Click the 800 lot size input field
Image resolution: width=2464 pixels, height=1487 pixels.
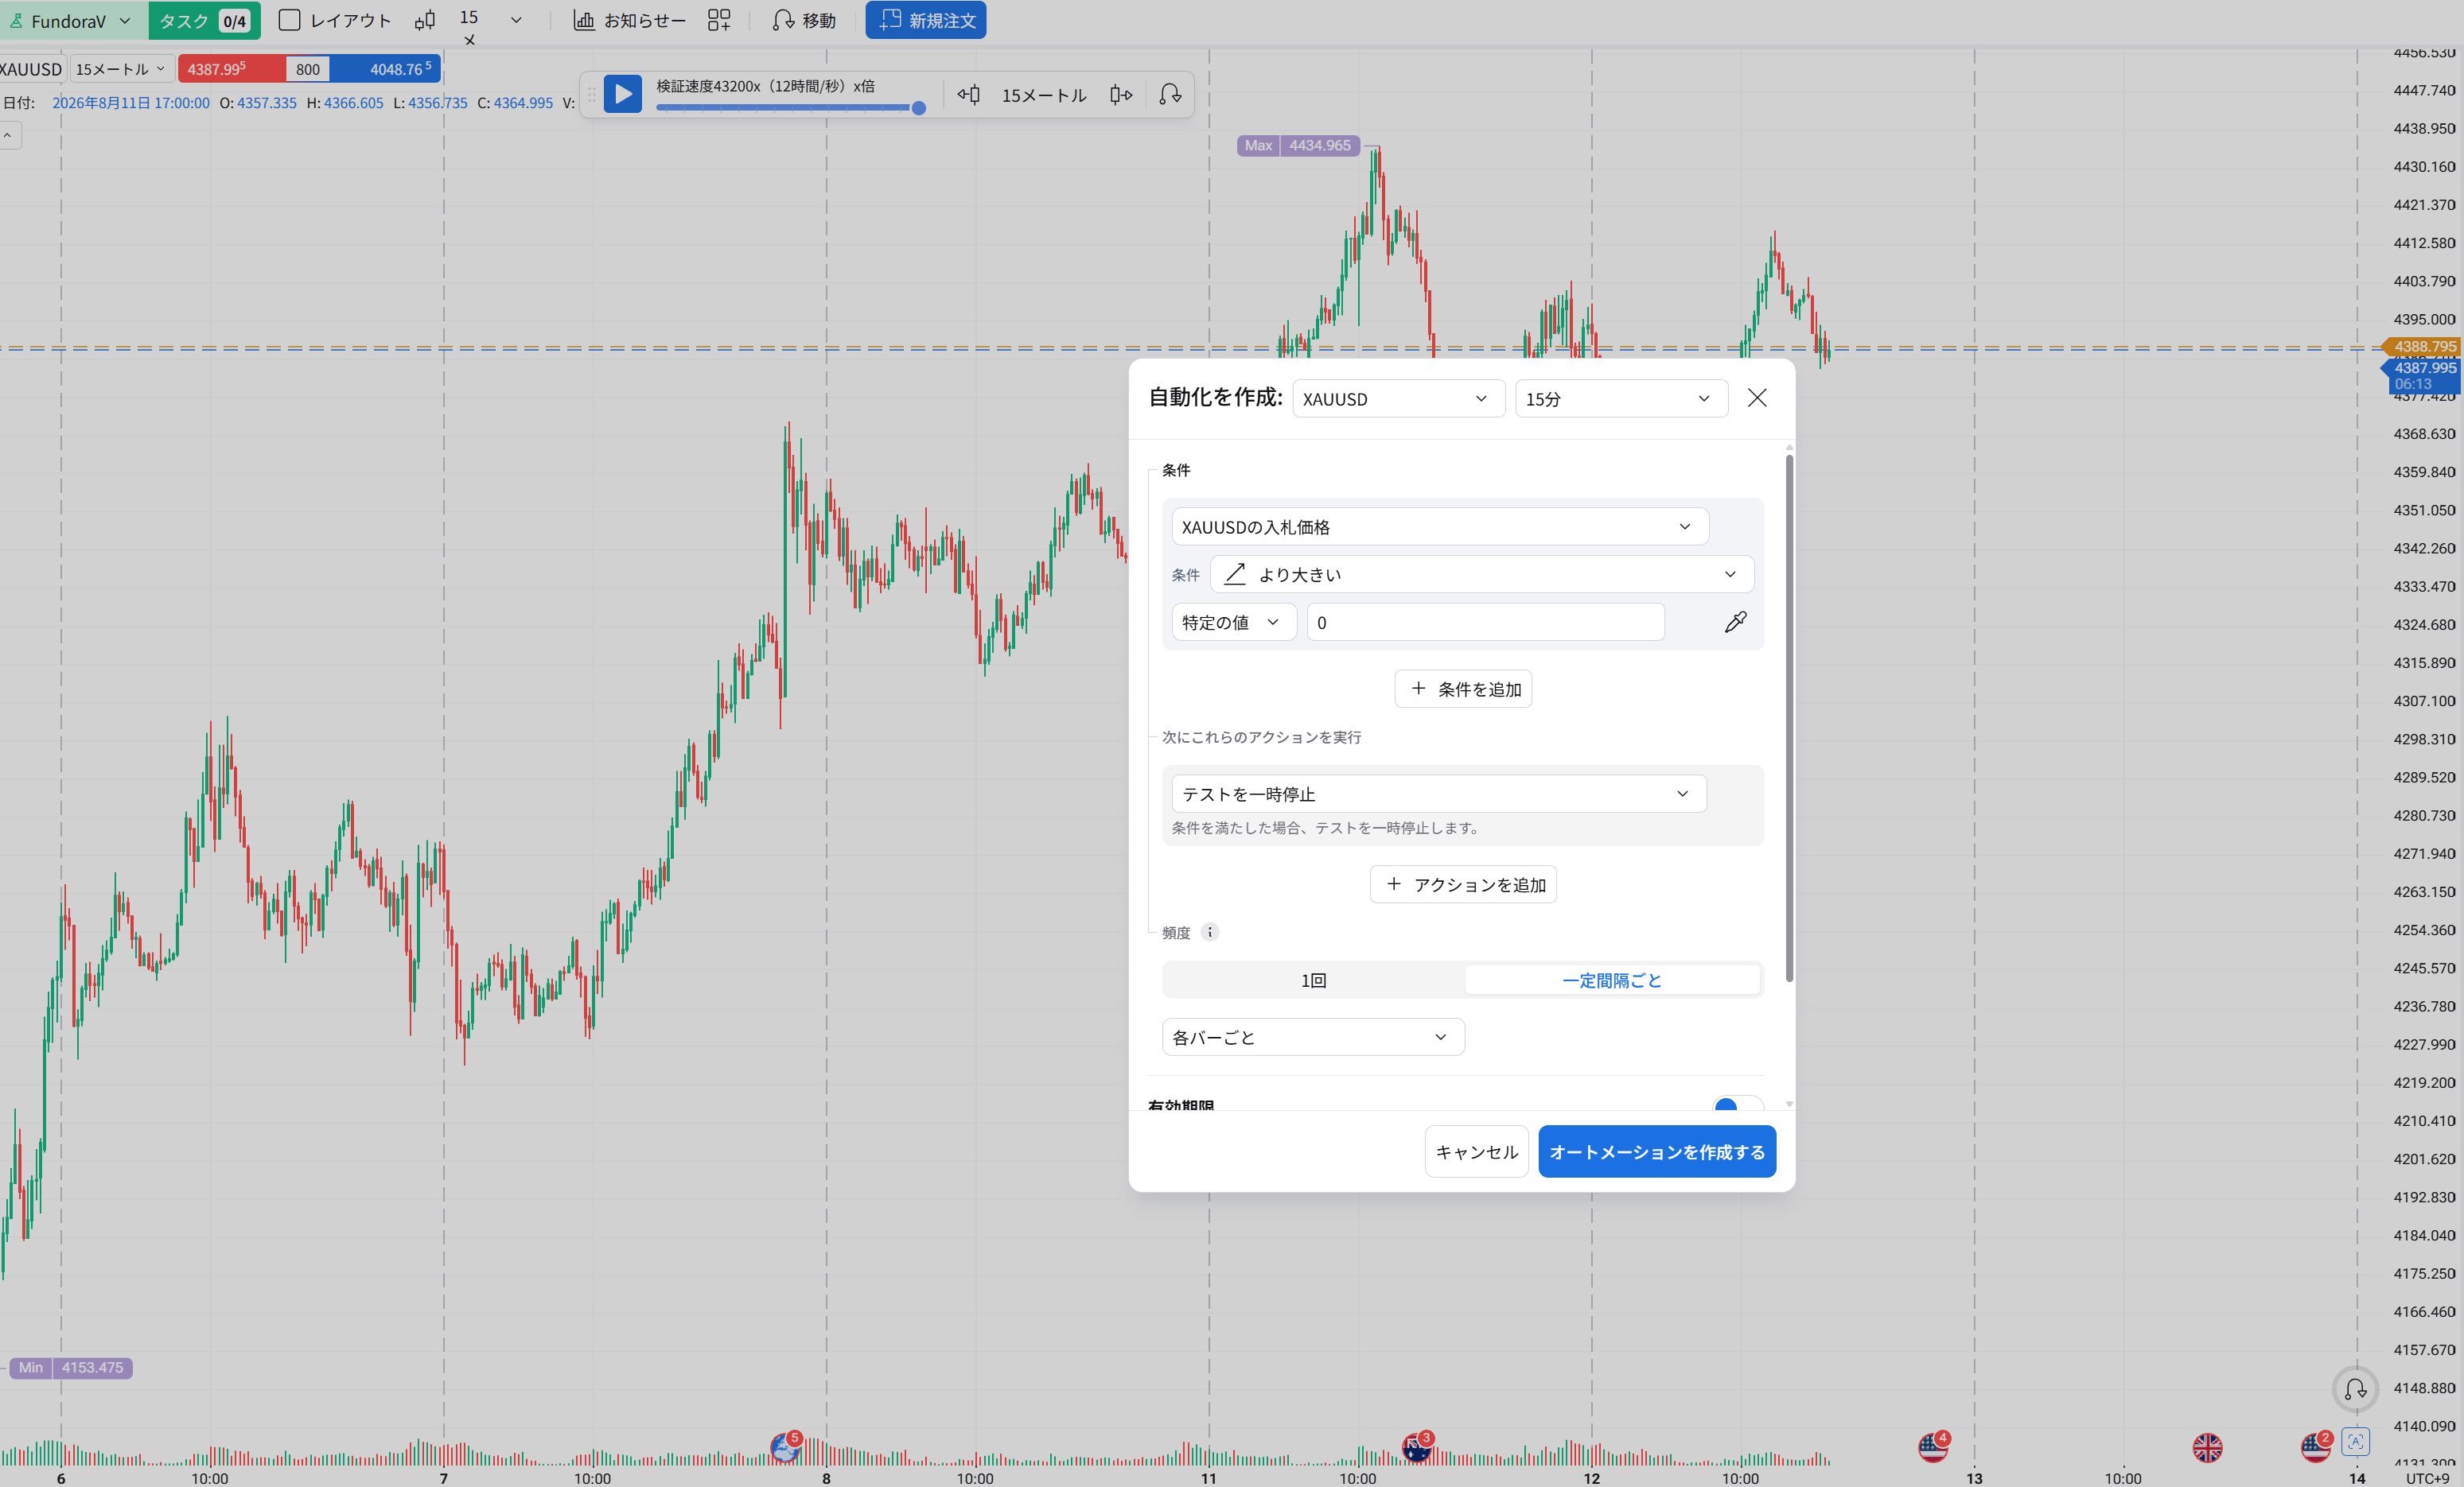tap(308, 69)
